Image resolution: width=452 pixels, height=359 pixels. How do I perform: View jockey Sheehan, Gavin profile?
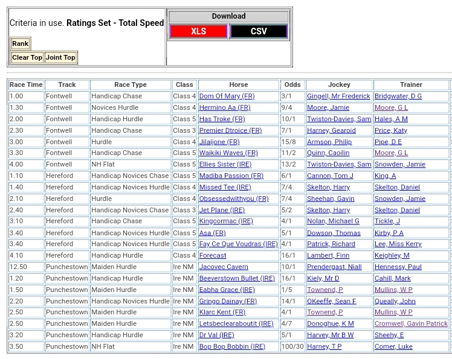click(331, 199)
